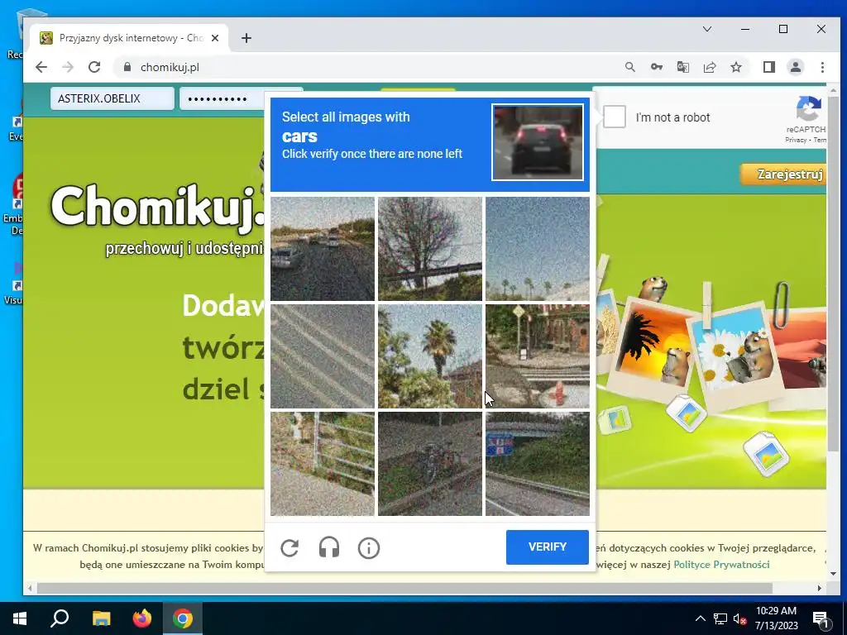Open the taskbar clock showing 10:29 AM
This screenshot has width=847, height=635.
point(776,618)
